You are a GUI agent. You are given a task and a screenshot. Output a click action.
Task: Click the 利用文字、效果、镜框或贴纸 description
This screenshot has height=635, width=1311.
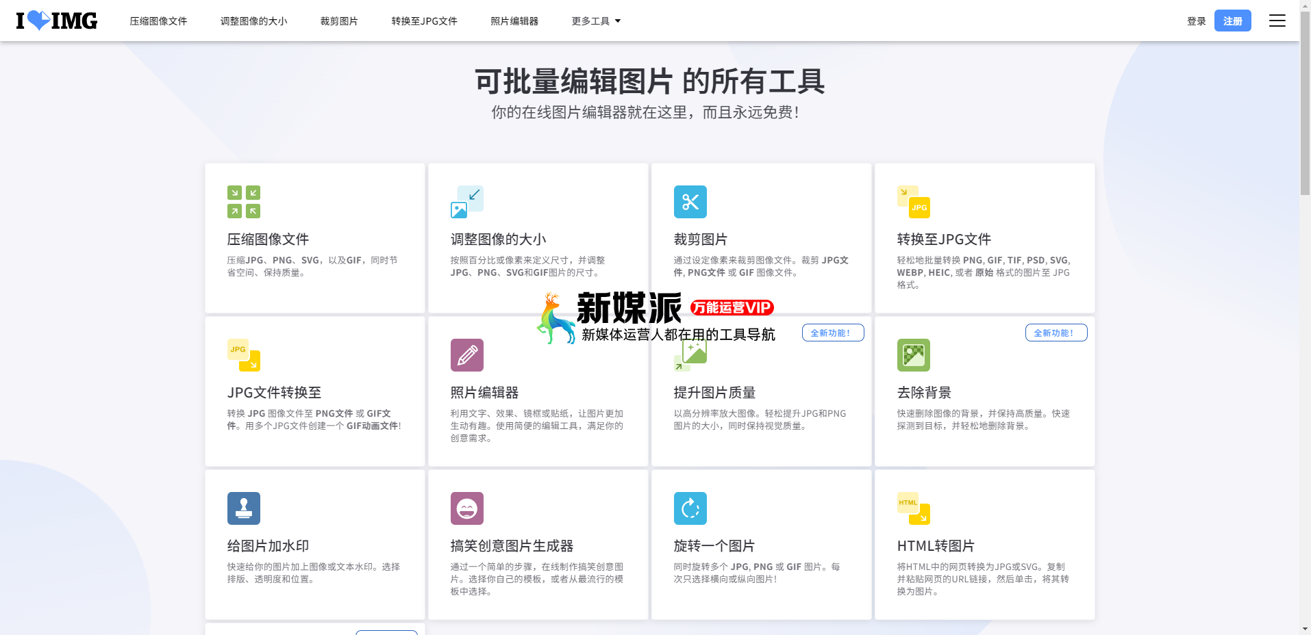tap(537, 426)
